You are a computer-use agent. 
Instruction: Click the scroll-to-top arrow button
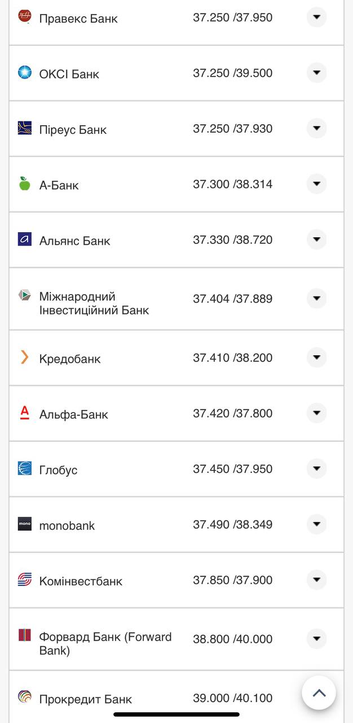(x=319, y=692)
